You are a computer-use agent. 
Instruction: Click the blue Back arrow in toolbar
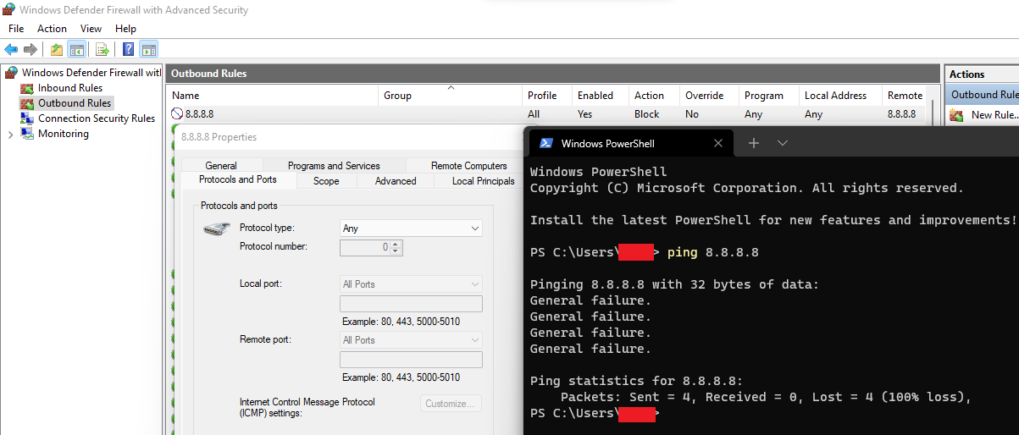[x=11, y=49]
